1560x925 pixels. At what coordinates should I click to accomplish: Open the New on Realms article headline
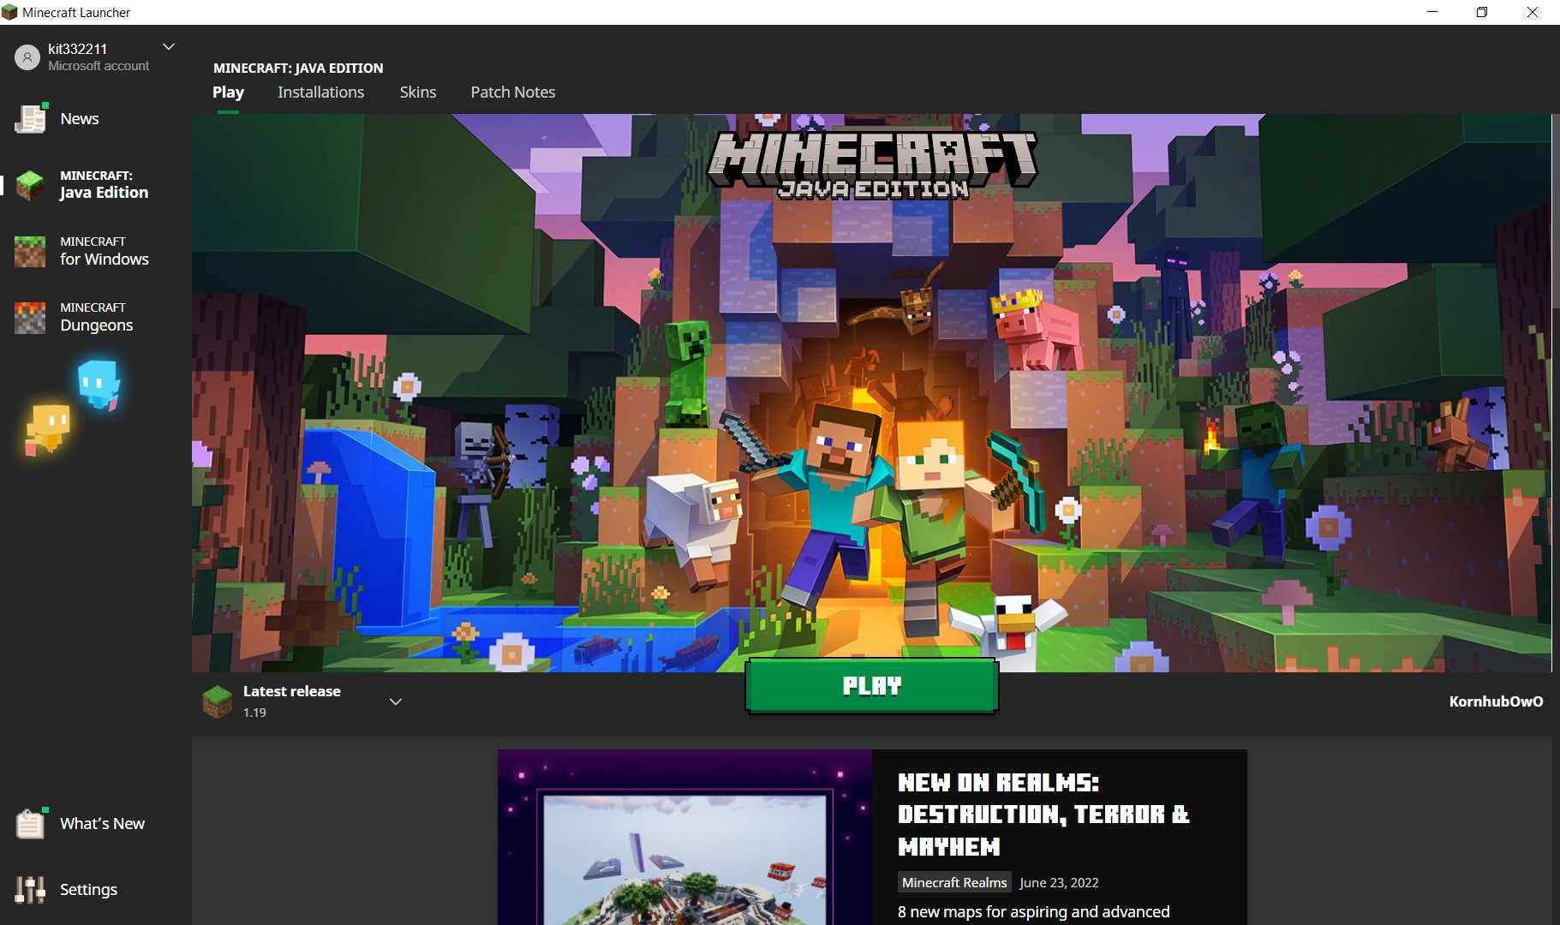[x=1043, y=815]
